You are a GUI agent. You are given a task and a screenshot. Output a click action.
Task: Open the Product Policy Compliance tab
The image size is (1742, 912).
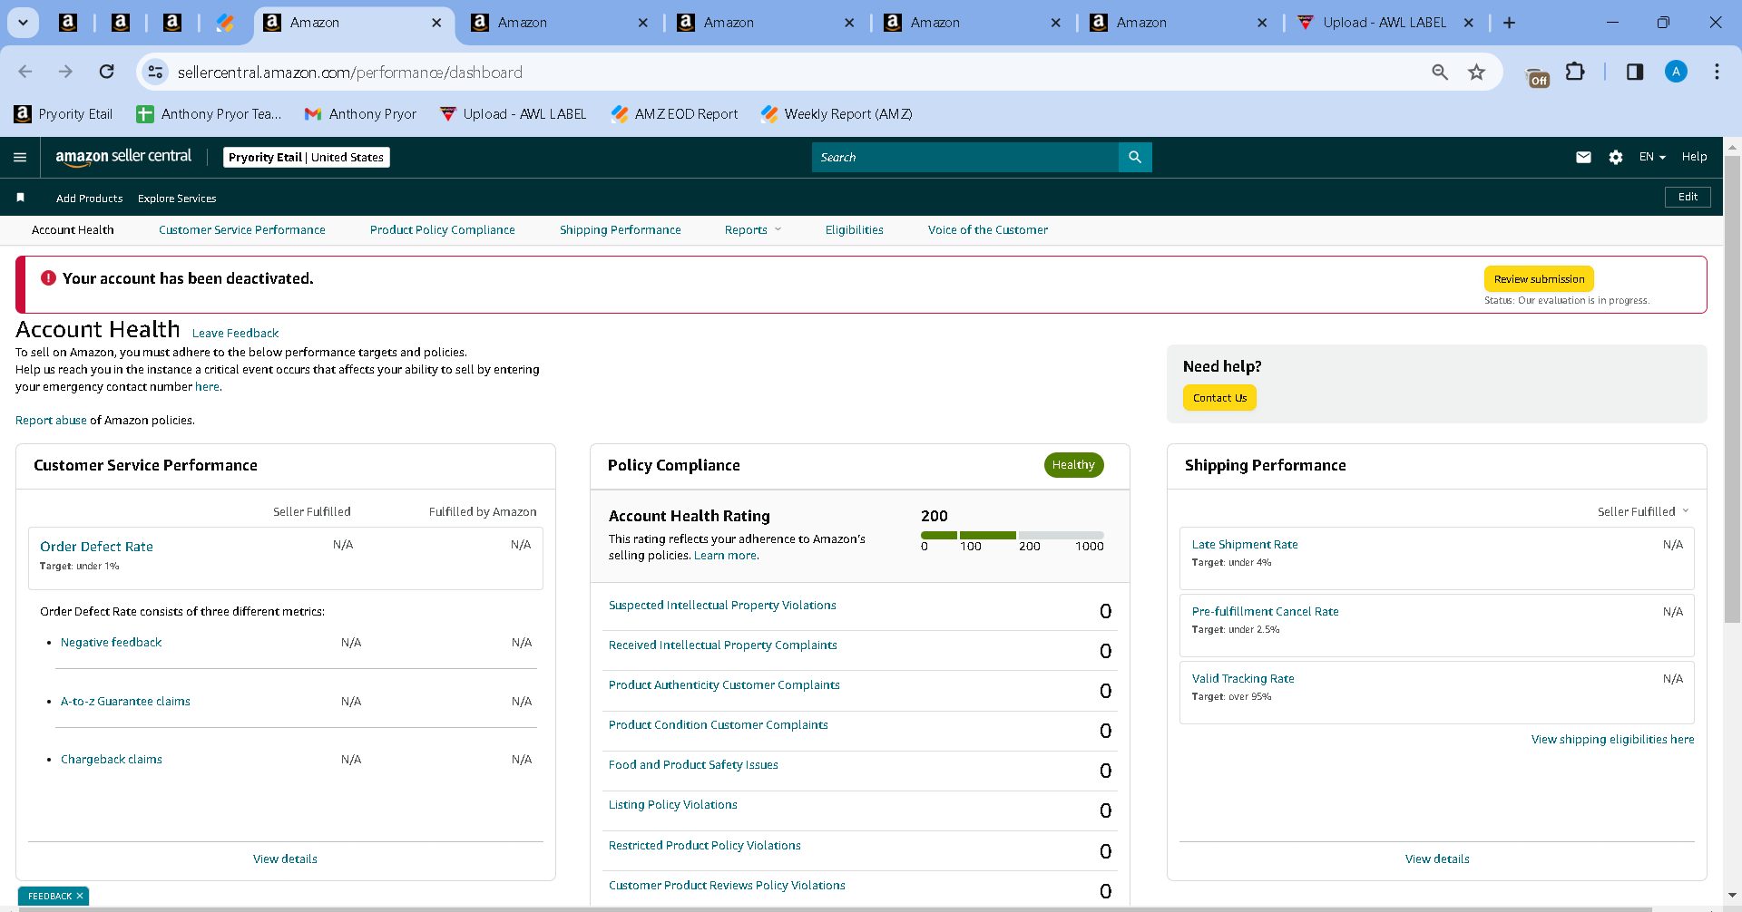click(x=443, y=229)
